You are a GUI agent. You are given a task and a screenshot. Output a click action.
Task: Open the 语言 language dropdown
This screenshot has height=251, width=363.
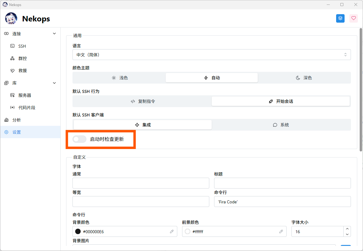point(211,55)
